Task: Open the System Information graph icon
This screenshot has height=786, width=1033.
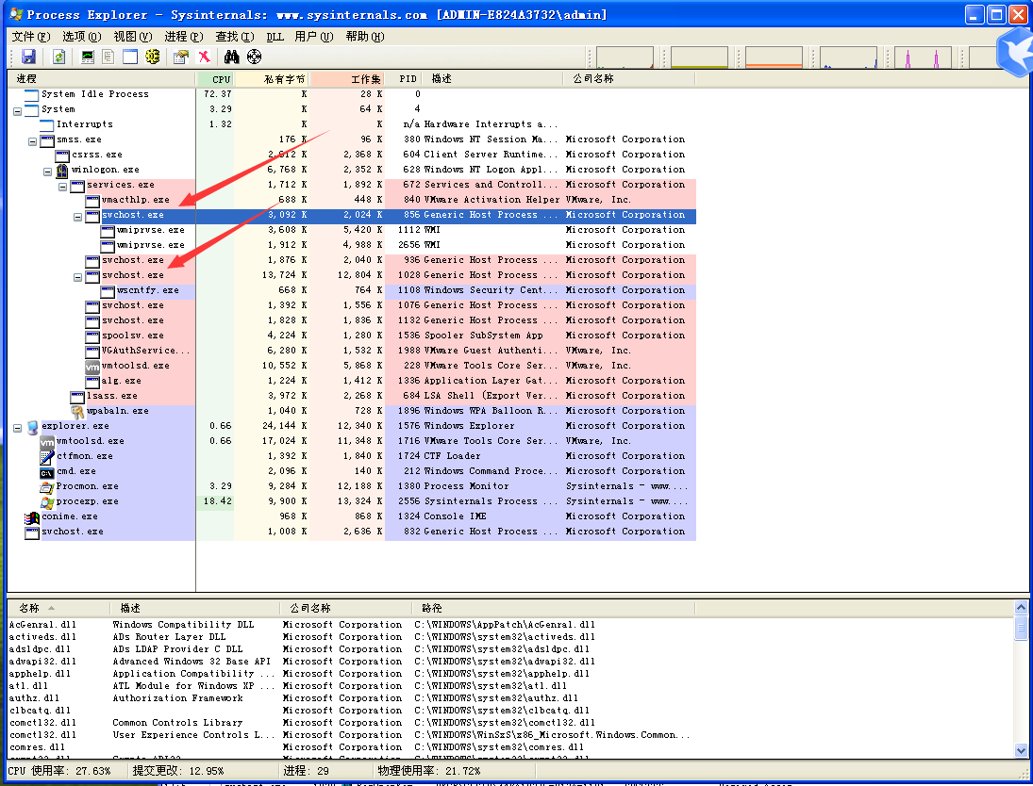Action: click(88, 57)
